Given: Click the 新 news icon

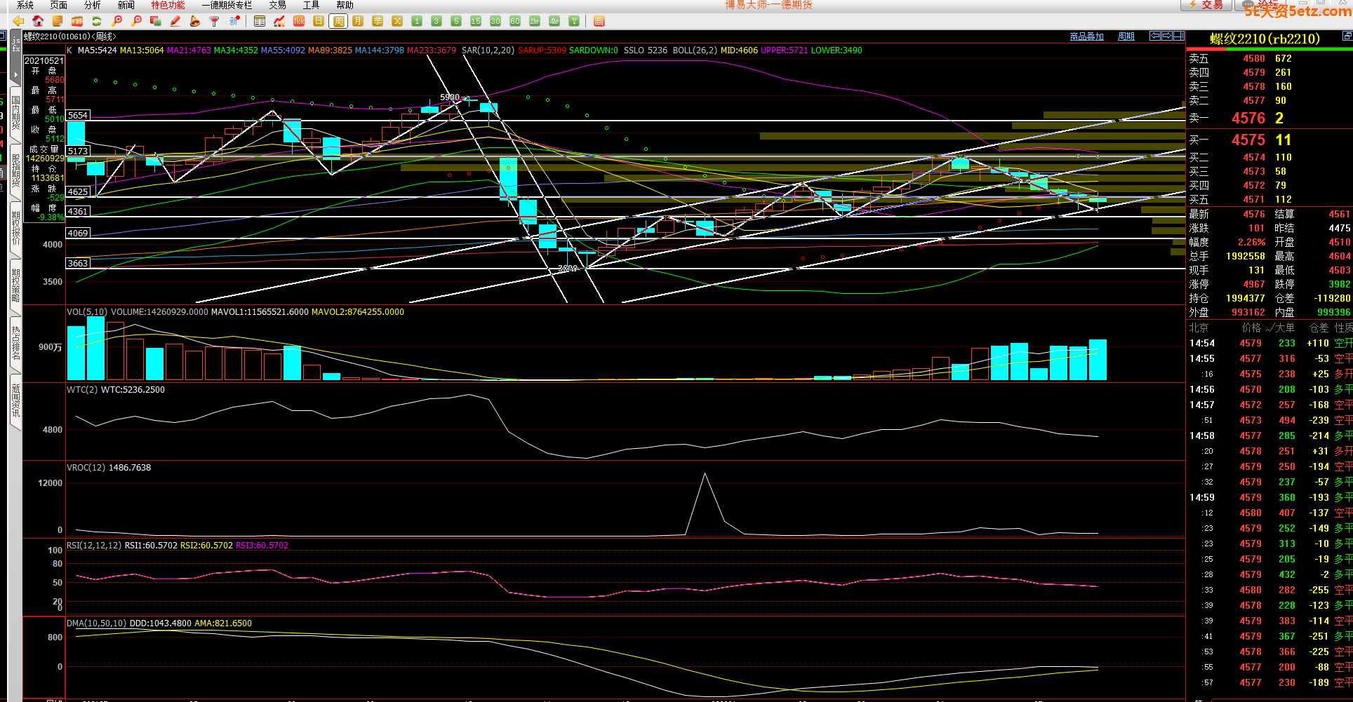Looking at the screenshot, I should click(x=234, y=22).
